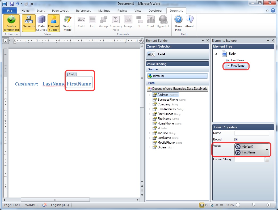Close the Elements Explorer pane
Screen dimensions: 278x210
coord(273,40)
